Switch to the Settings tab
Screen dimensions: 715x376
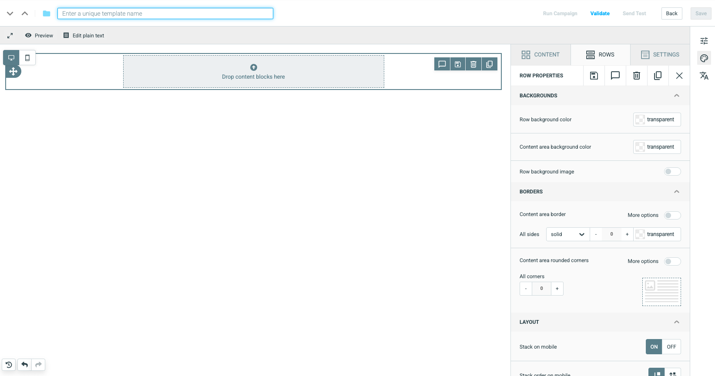point(660,55)
